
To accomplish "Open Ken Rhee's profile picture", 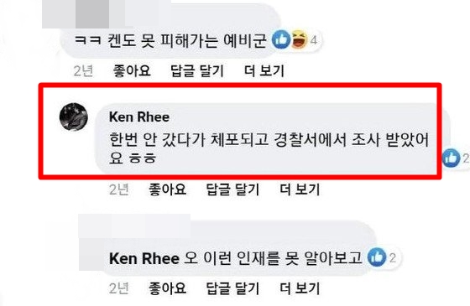I will (x=74, y=117).
